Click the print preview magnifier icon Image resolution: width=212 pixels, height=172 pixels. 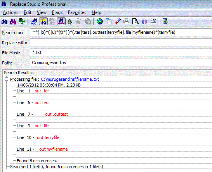136,21
